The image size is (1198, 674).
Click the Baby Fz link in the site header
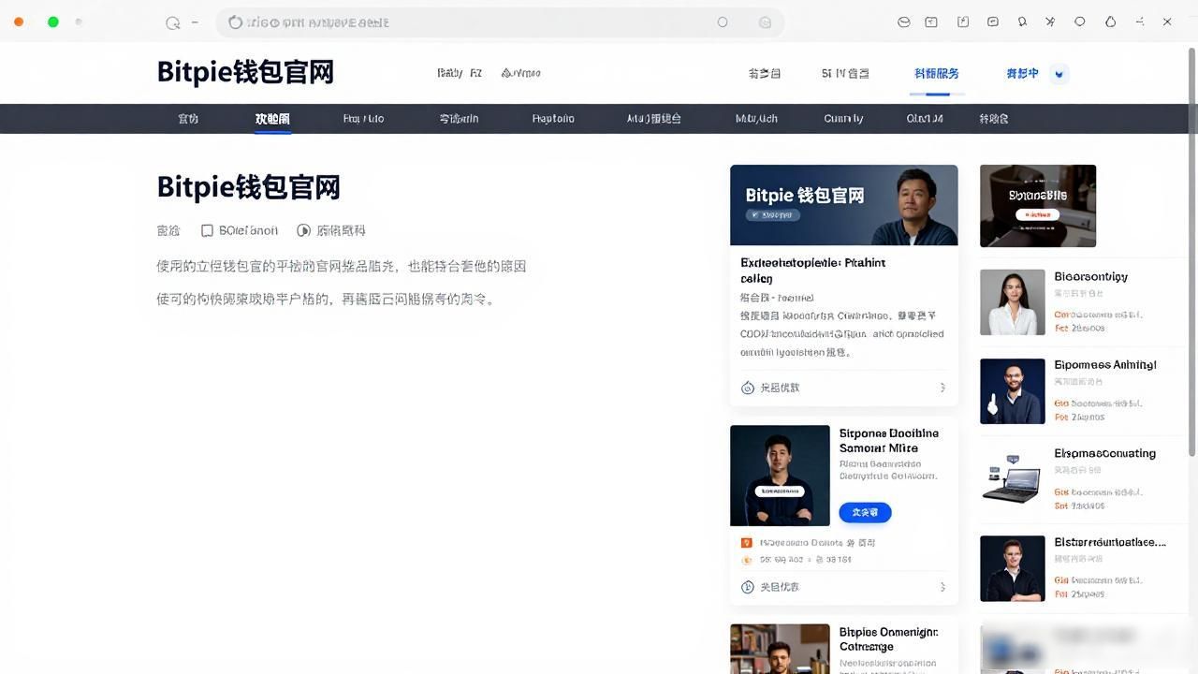pyautogui.click(x=460, y=73)
